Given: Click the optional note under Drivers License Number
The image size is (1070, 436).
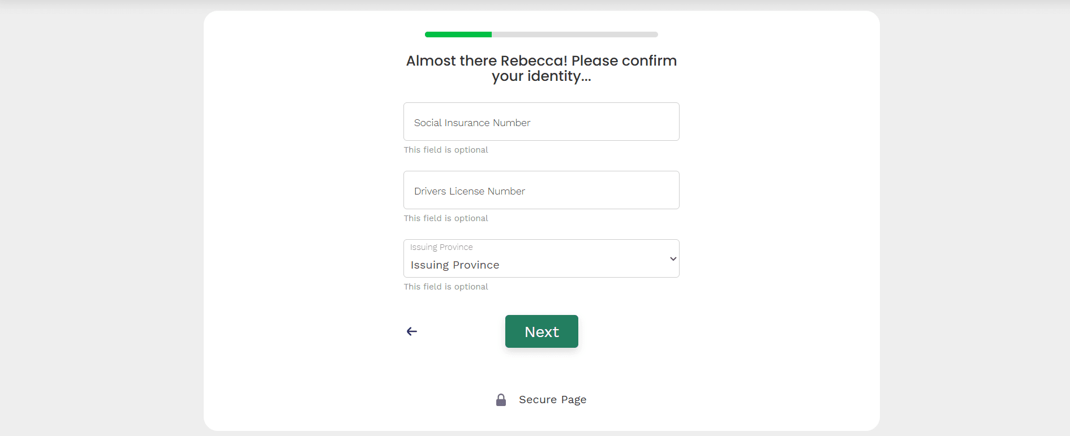Looking at the screenshot, I should (446, 218).
